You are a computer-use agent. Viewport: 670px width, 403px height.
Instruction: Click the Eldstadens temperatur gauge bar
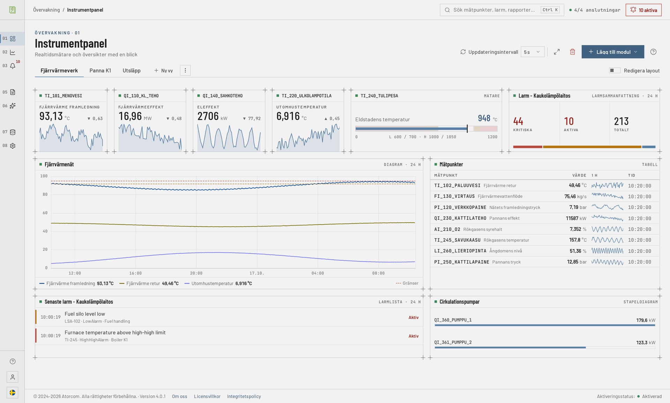coord(426,129)
